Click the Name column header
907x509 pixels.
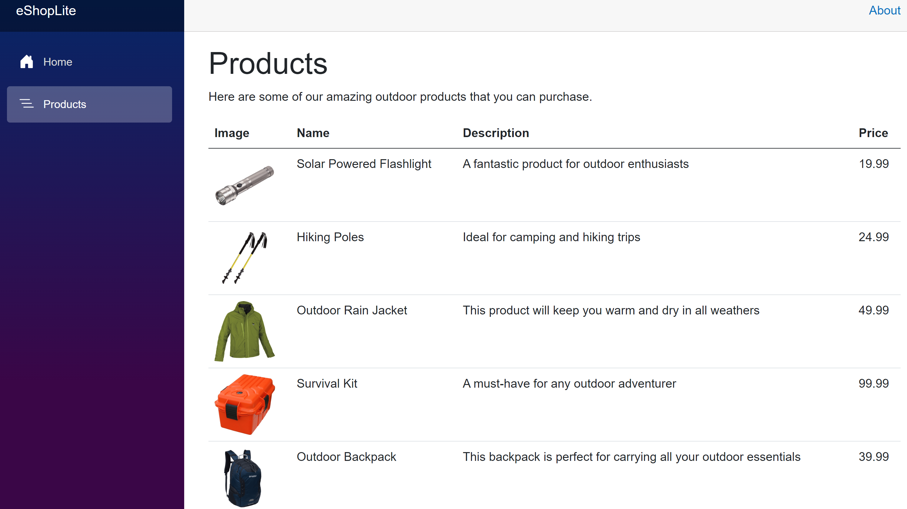pyautogui.click(x=313, y=133)
